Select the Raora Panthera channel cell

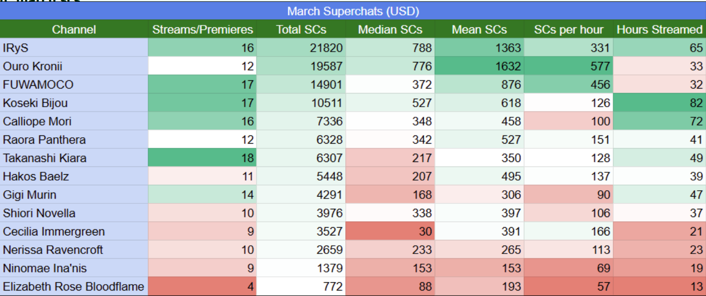click(74, 140)
